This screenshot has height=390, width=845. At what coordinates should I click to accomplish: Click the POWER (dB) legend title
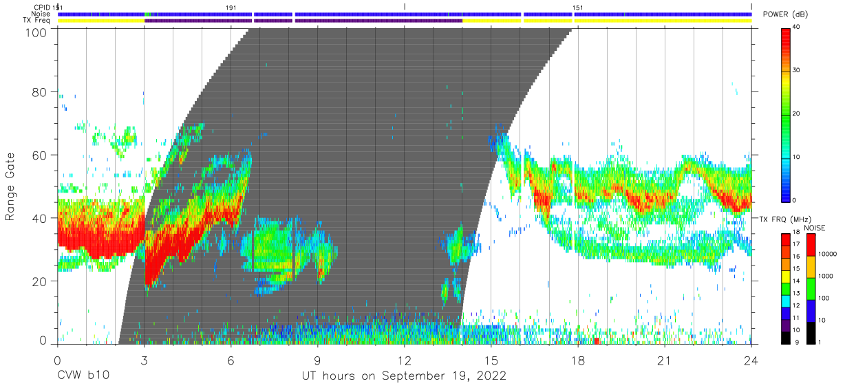[784, 15]
